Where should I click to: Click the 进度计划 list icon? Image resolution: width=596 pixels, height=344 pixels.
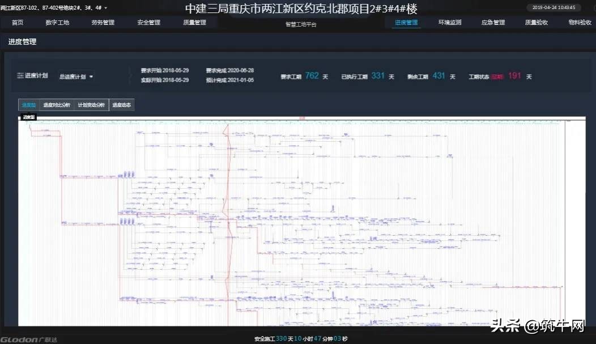coord(20,75)
